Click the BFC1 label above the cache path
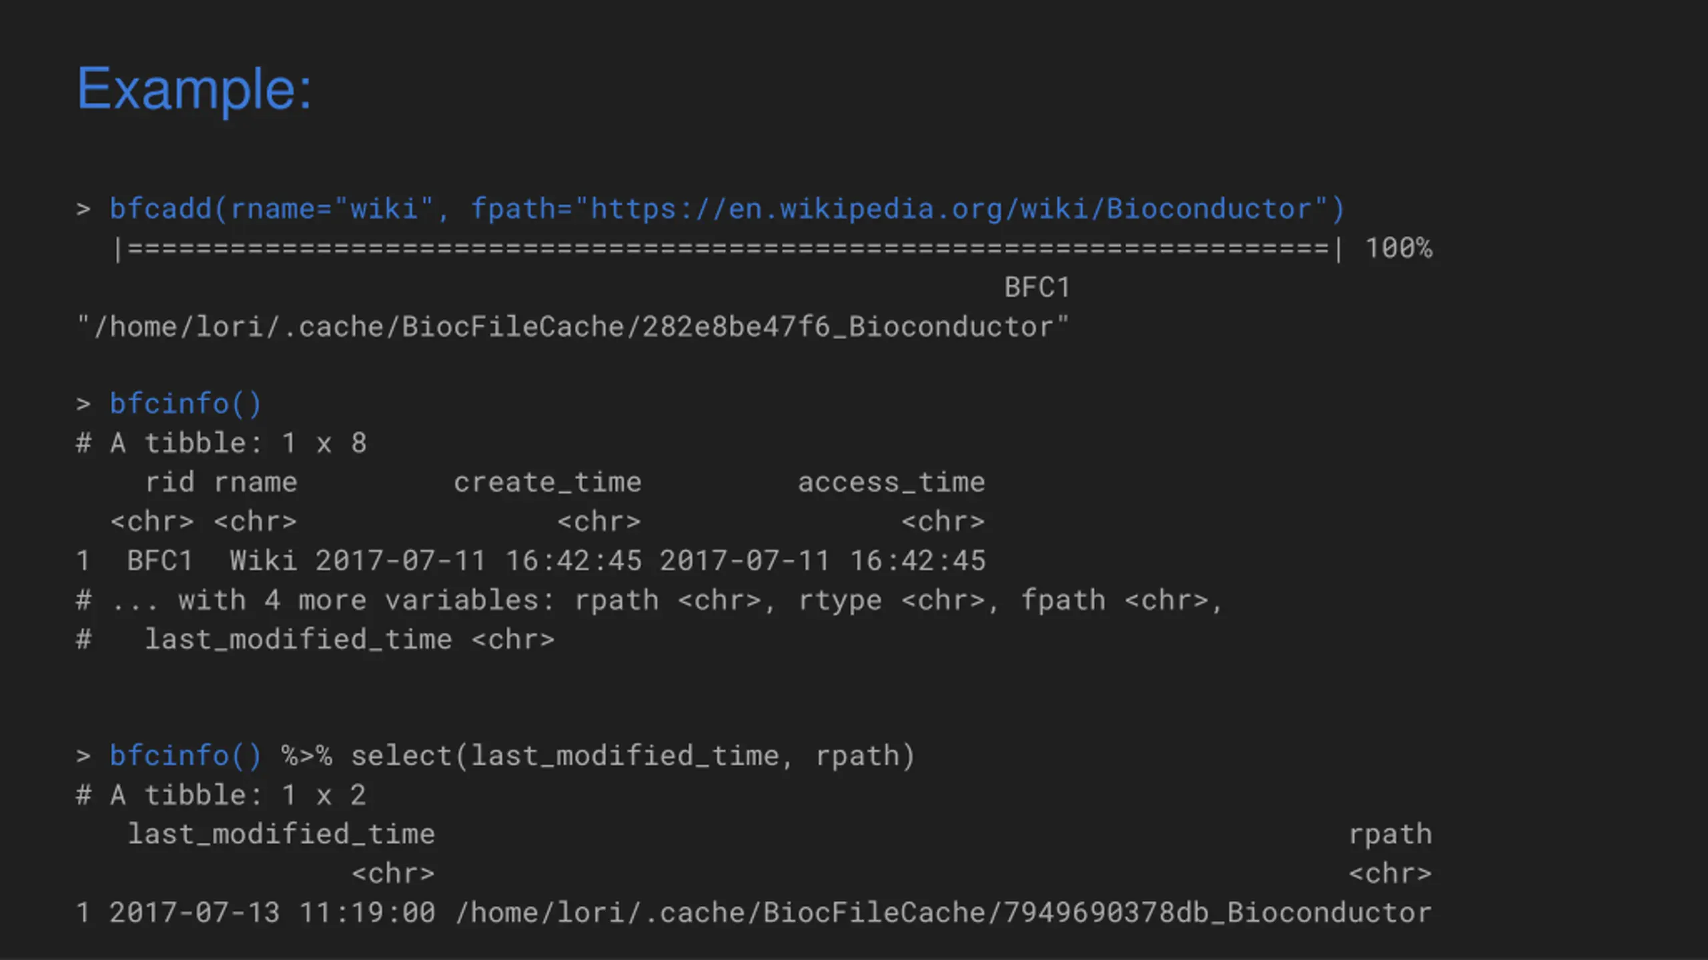 pos(1037,288)
